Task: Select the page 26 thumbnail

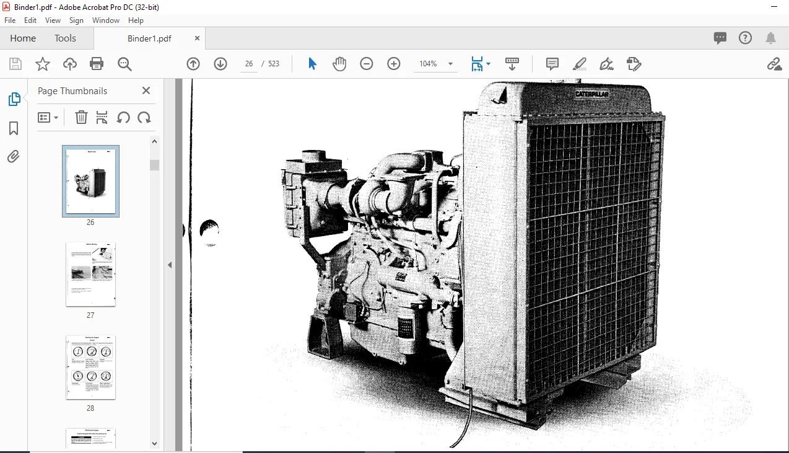Action: [x=90, y=181]
